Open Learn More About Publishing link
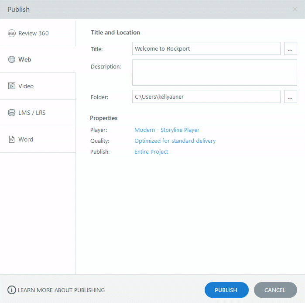 click(61, 290)
